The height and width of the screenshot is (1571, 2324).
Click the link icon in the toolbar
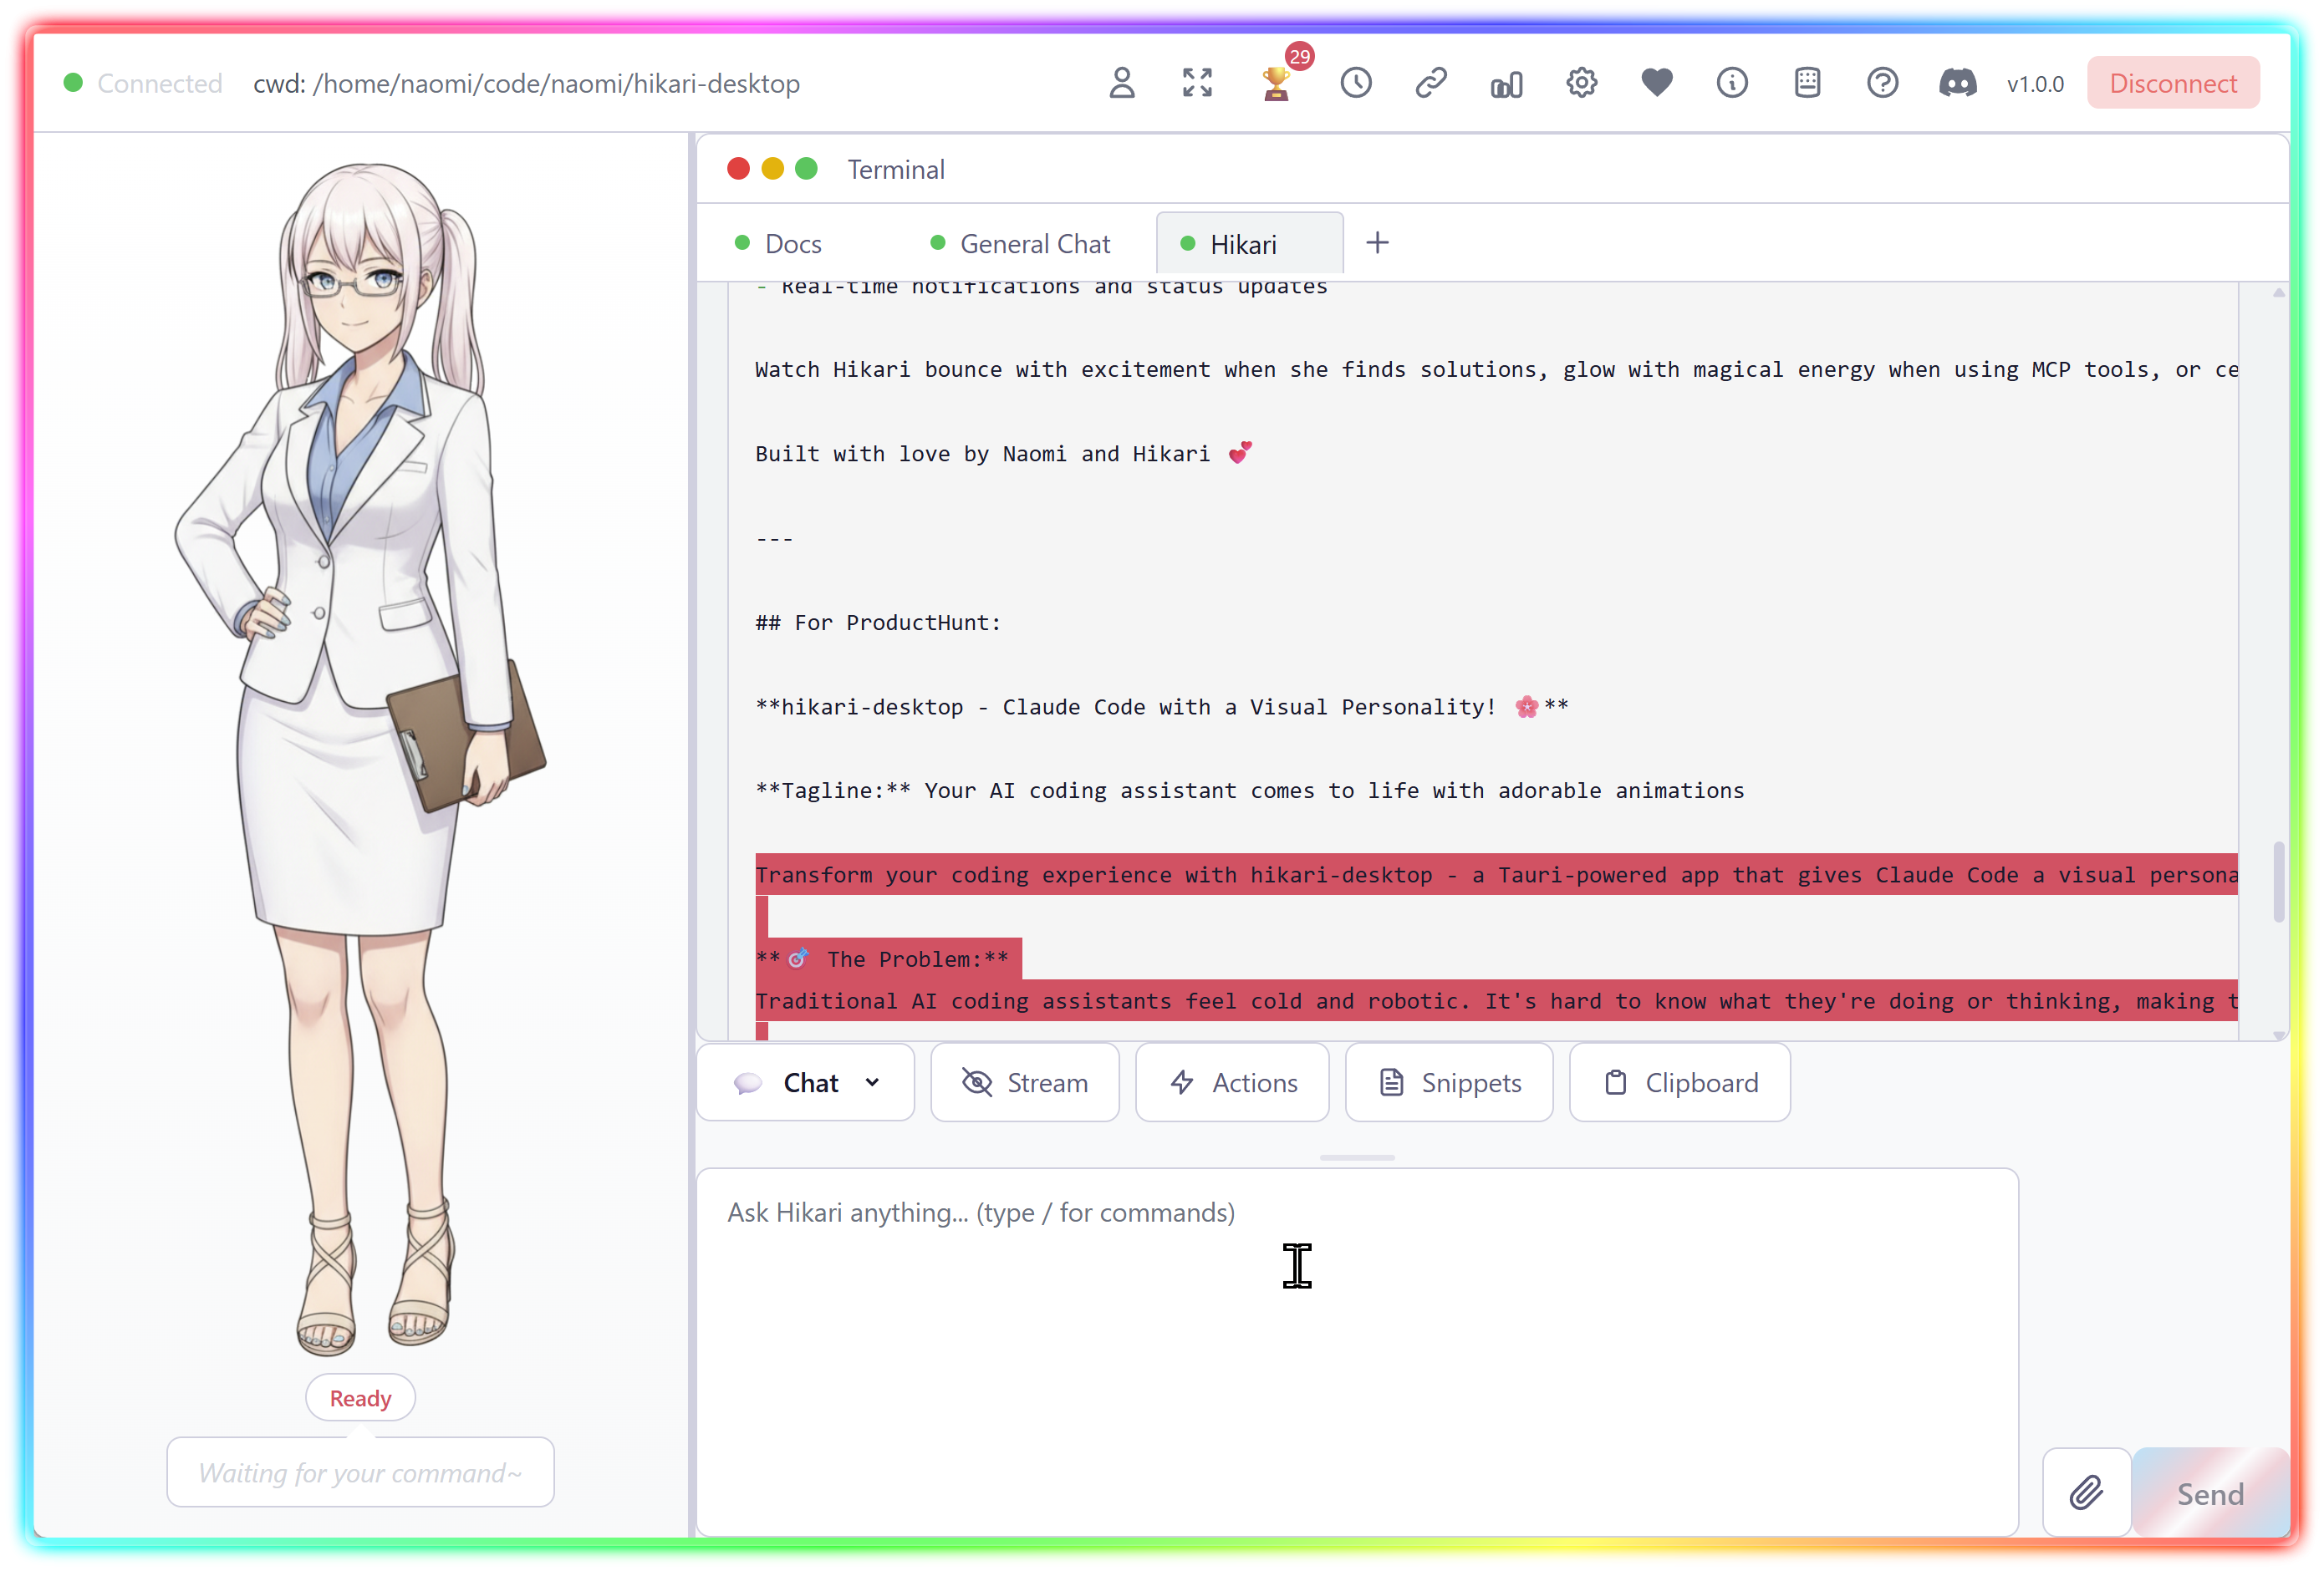(x=1430, y=83)
